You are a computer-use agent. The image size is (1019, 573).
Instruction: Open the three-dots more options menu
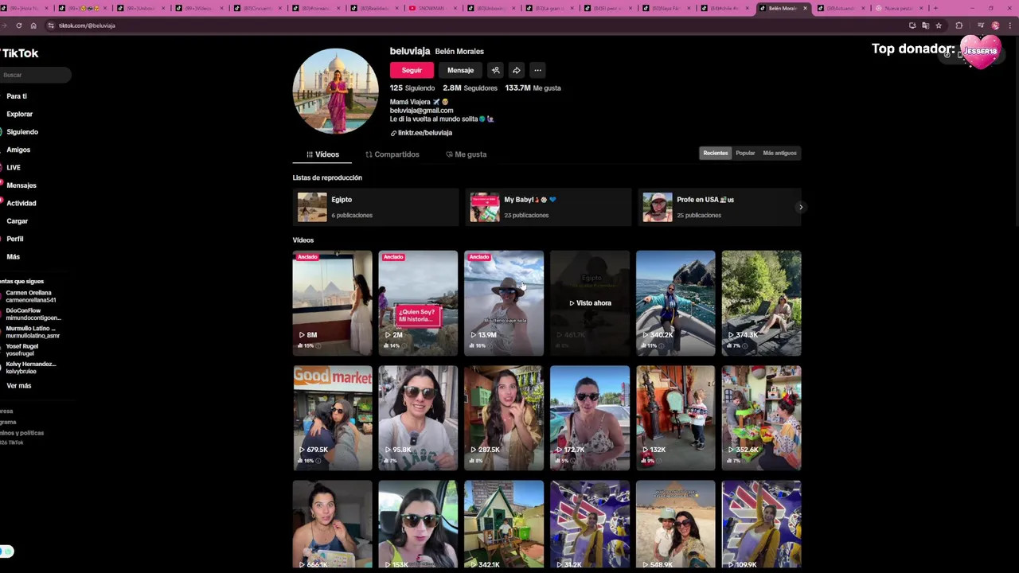click(537, 70)
